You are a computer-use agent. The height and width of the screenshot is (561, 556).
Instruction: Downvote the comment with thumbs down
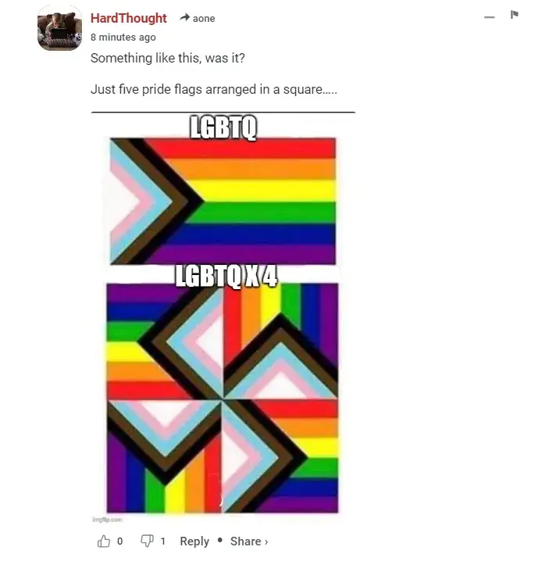(147, 541)
